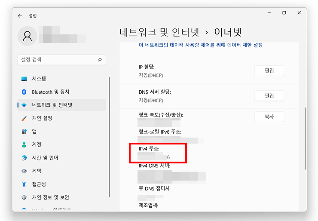The height and width of the screenshot is (221, 318).
Task: Open Bluetooth 및 장치 category
Action: tap(61, 92)
